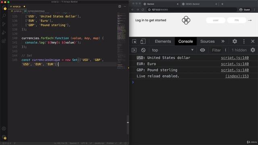This screenshot has height=145, width=258.
Task: Open Accounts icon in VS Code sidebar
Action: 4,128
